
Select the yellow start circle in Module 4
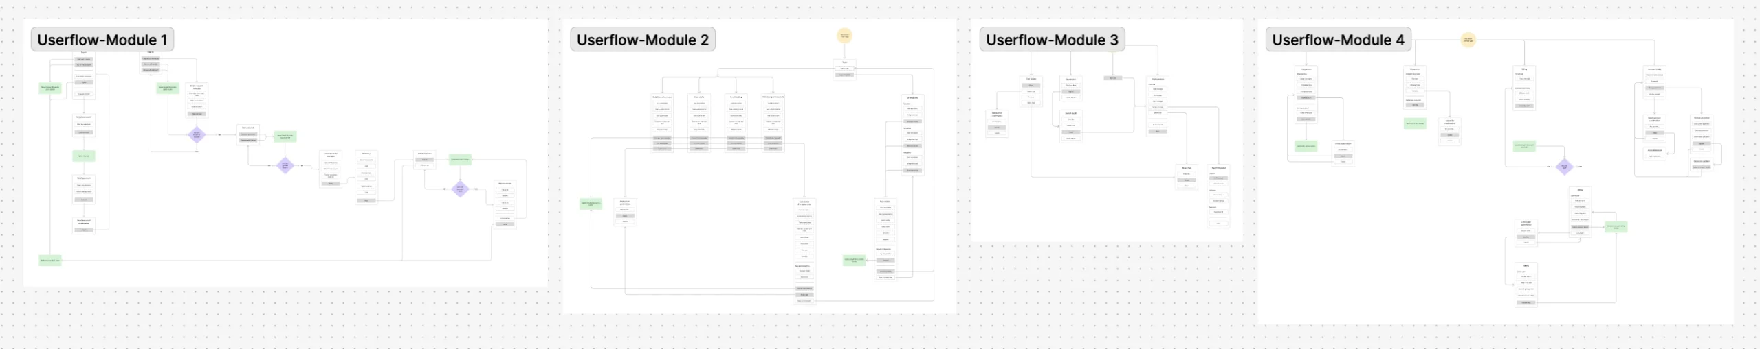[x=1468, y=40]
